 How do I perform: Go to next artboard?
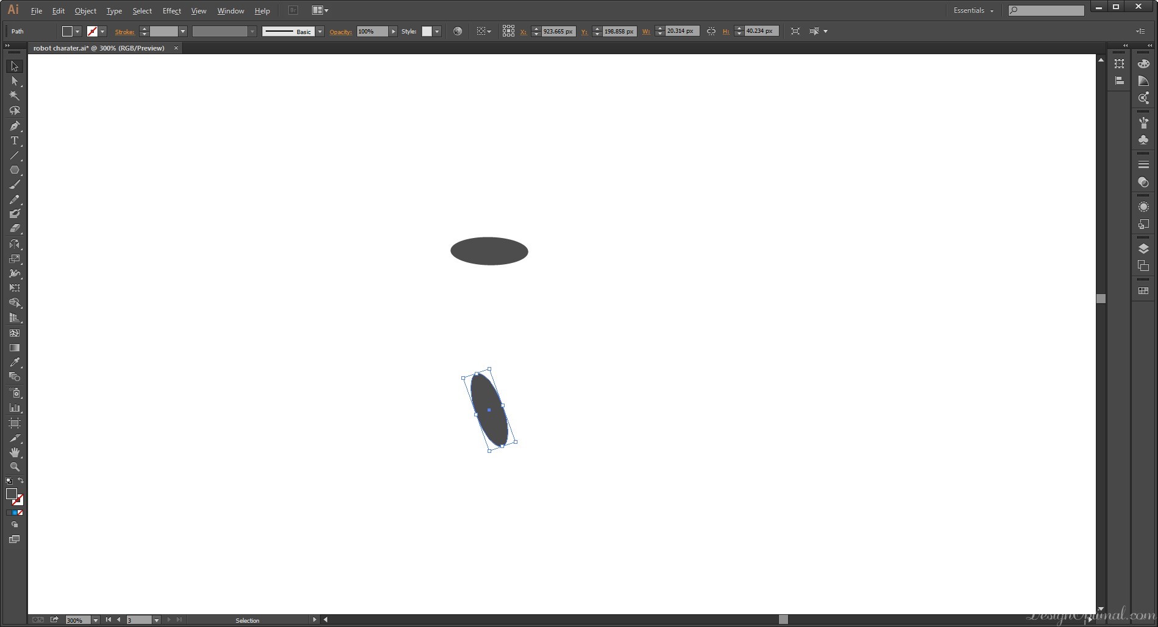coord(169,620)
